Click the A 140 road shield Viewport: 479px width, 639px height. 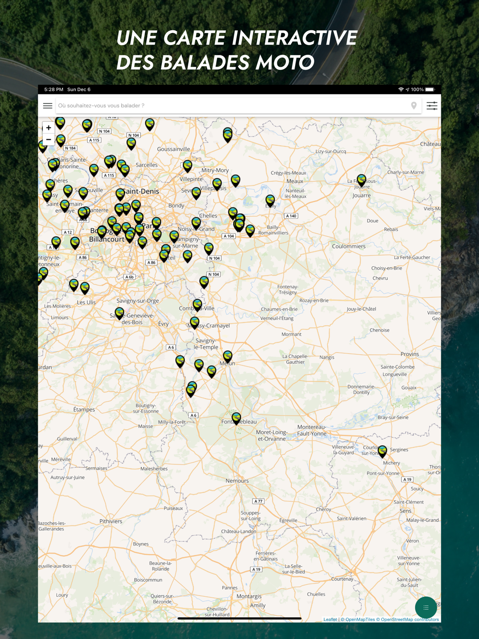[x=291, y=216]
